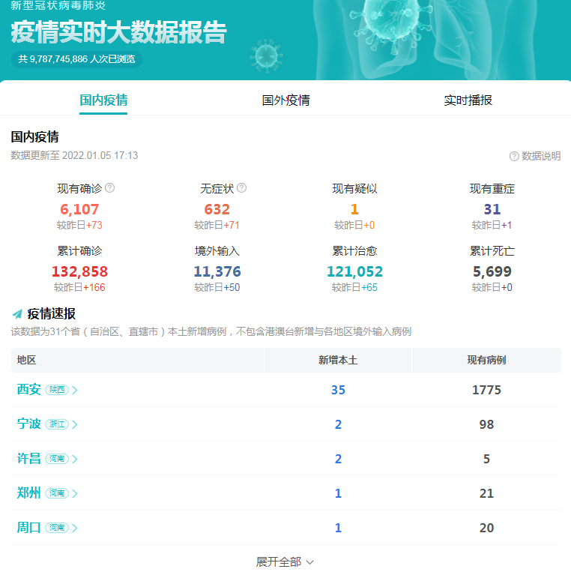Switch to the 国外疫情 tab
This screenshot has width=571, height=584.
[285, 100]
